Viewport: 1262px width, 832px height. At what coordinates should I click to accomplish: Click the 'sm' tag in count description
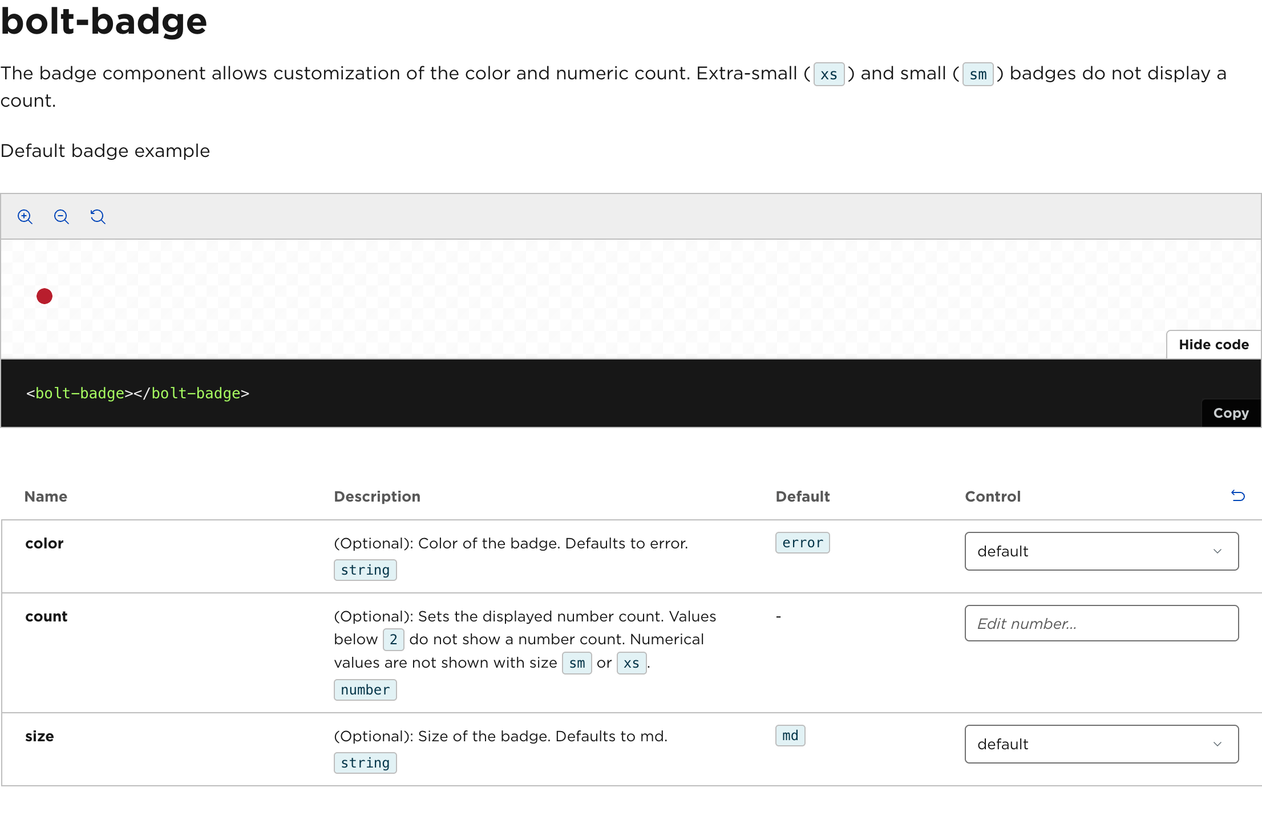[577, 663]
